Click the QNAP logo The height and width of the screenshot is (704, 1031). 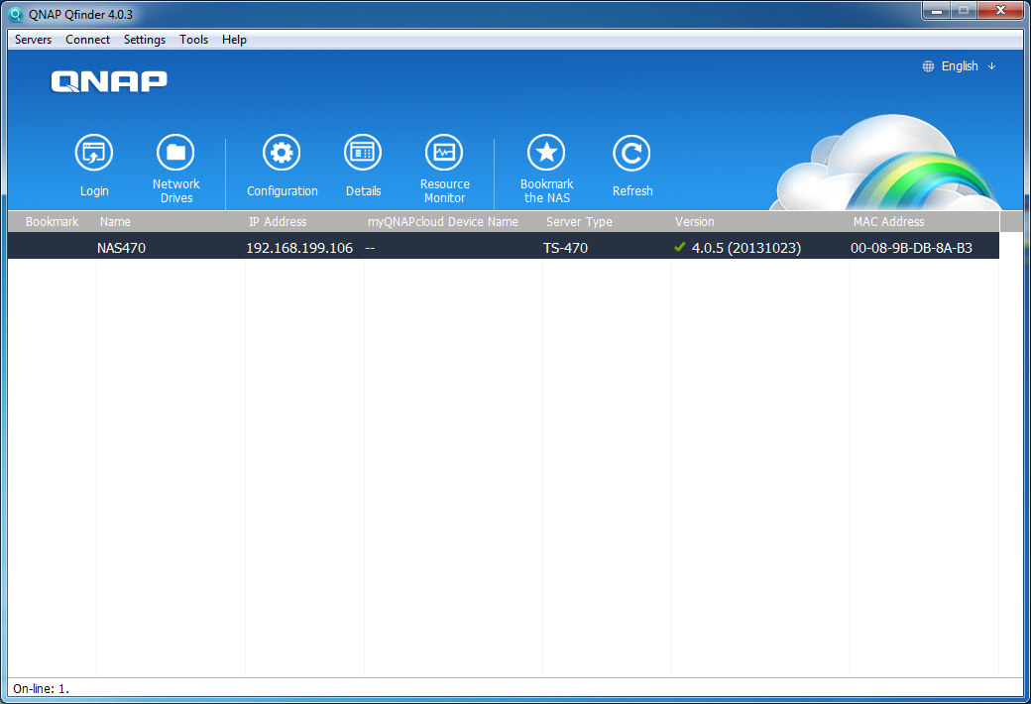point(109,81)
